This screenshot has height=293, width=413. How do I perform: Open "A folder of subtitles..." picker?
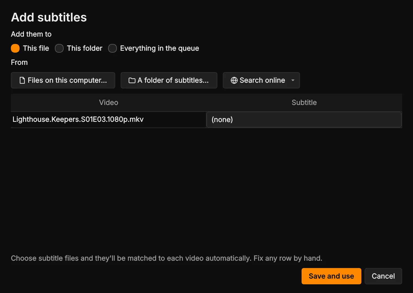[169, 80]
